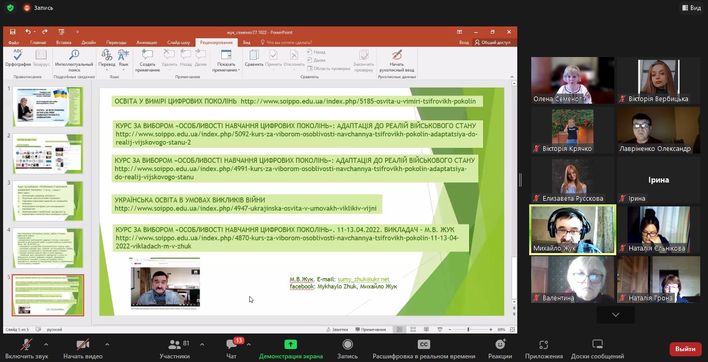Undo the last PowerPoint action
708x362 pixels.
click(x=28, y=32)
